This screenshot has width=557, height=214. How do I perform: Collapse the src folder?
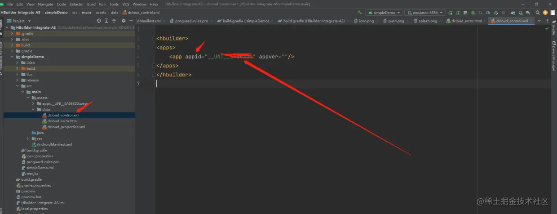(18, 86)
